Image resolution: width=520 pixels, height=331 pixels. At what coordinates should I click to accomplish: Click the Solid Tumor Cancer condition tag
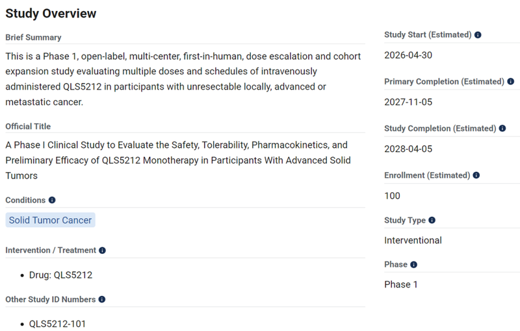click(x=50, y=220)
